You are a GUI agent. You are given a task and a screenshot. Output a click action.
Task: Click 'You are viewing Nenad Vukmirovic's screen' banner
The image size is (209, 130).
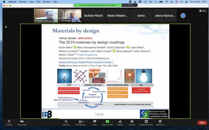coord(97,5)
